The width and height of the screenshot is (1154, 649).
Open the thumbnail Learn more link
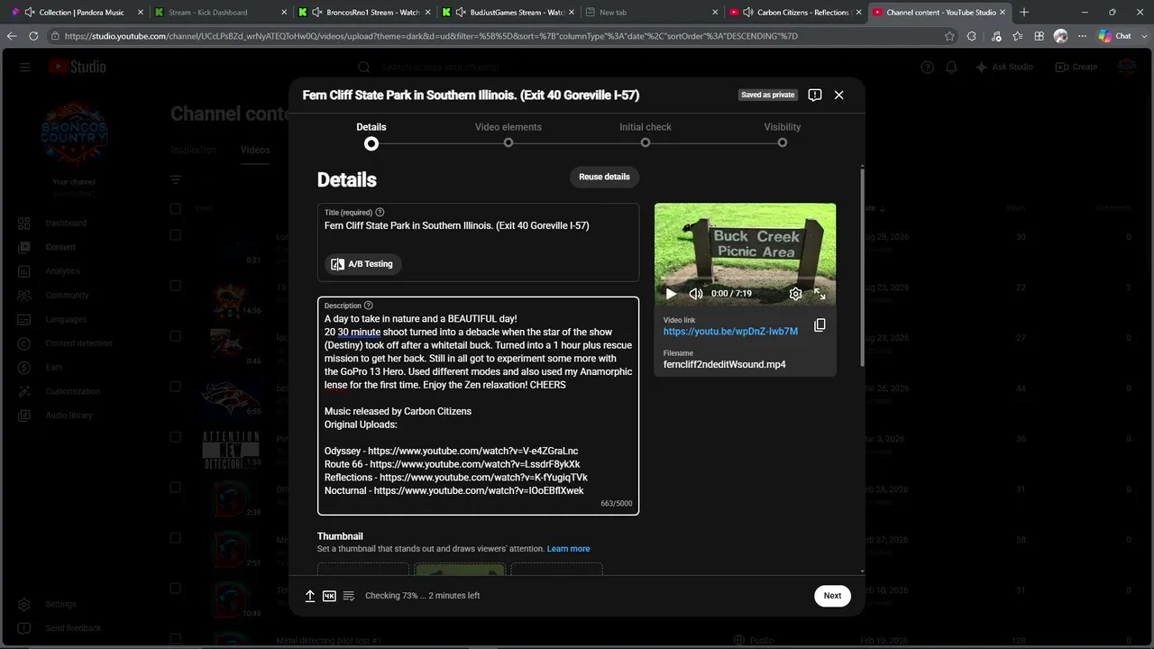(568, 549)
